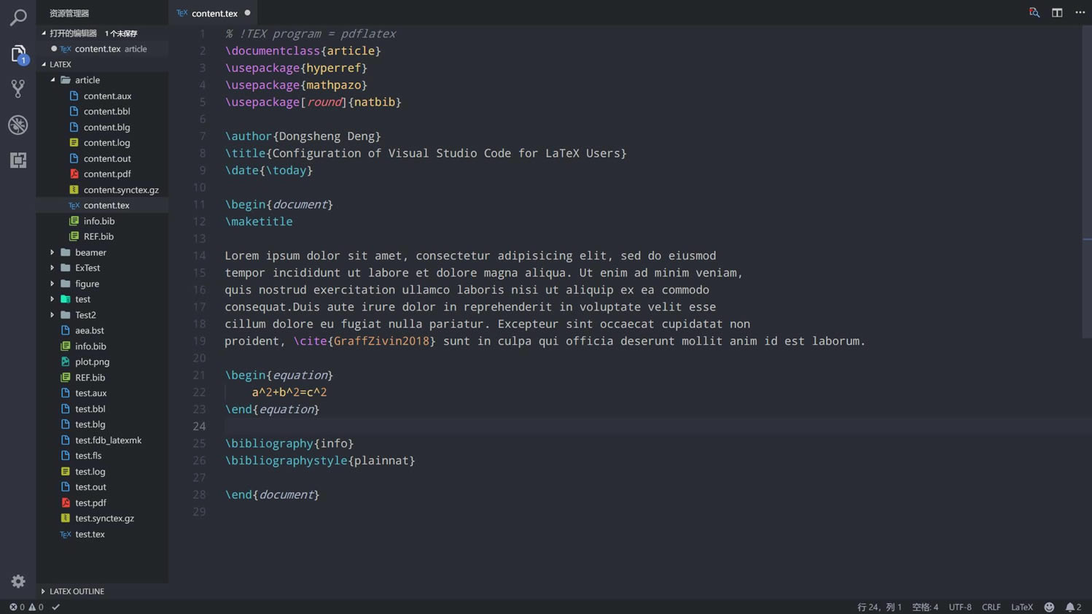Change file encoding UTF-8
Screen dimensions: 1092x614
(x=960, y=607)
